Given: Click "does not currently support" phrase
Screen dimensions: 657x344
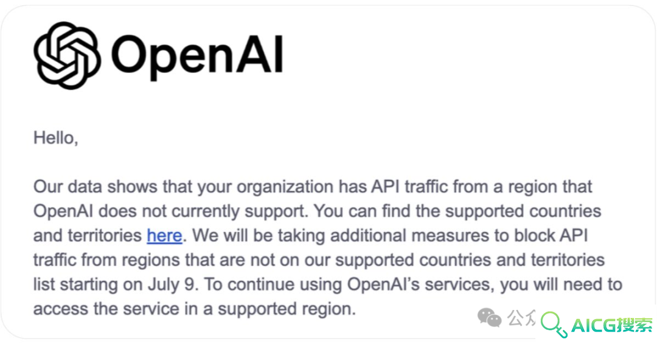Looking at the screenshot, I should [x=203, y=212].
